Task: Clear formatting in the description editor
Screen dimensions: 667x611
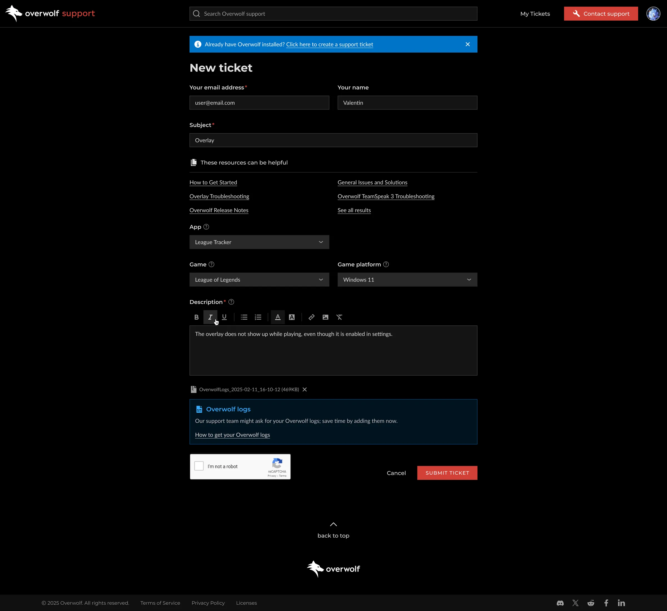Action: 339,317
